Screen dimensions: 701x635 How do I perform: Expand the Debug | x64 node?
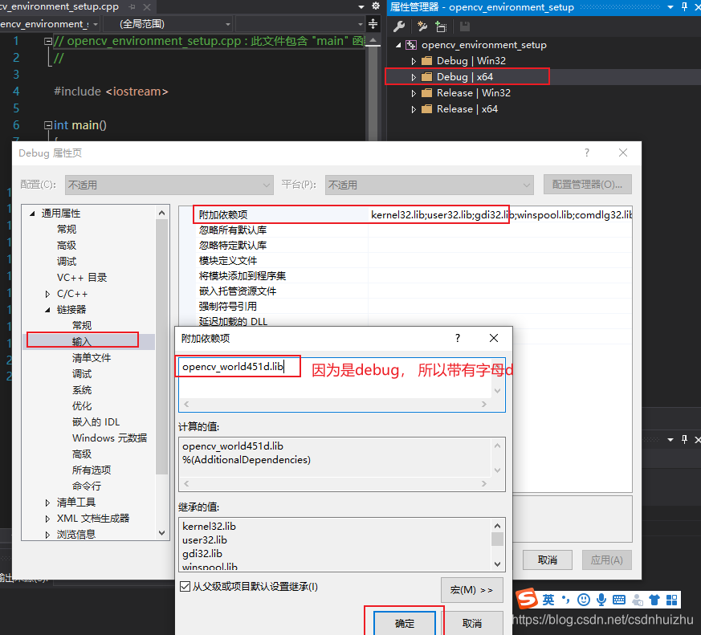point(414,77)
